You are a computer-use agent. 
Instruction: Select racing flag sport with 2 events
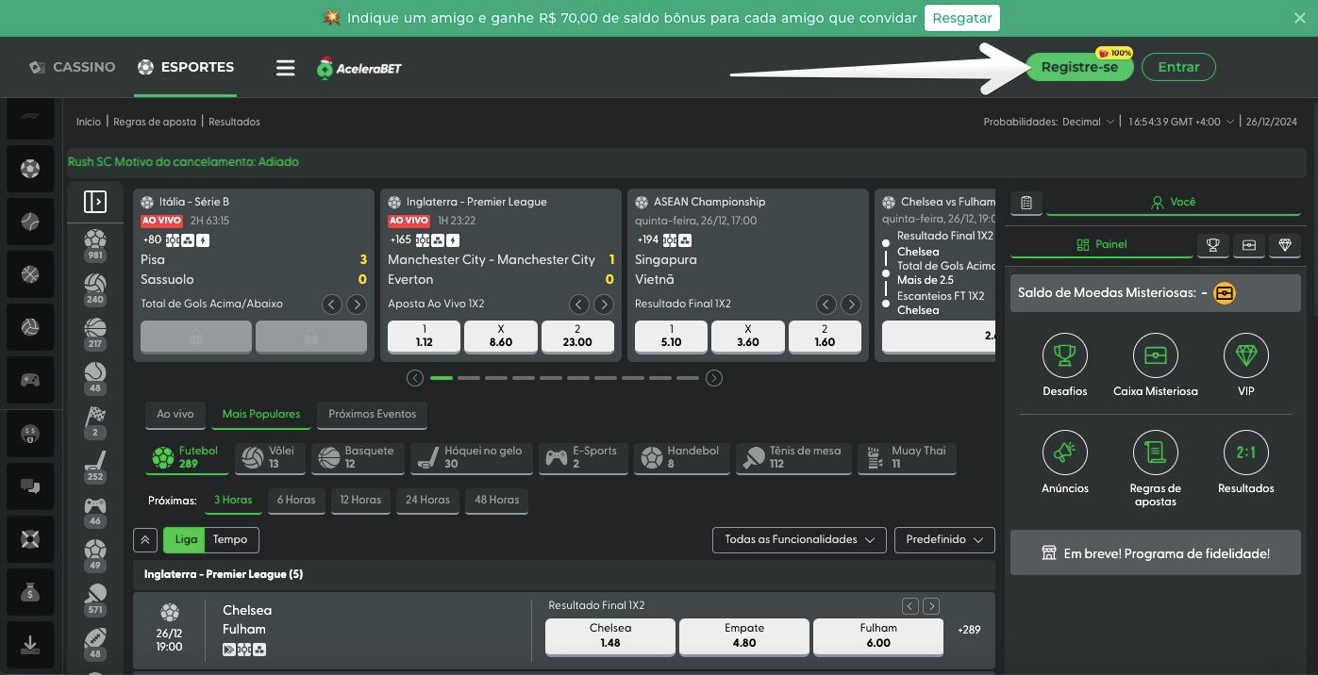pyautogui.click(x=94, y=422)
